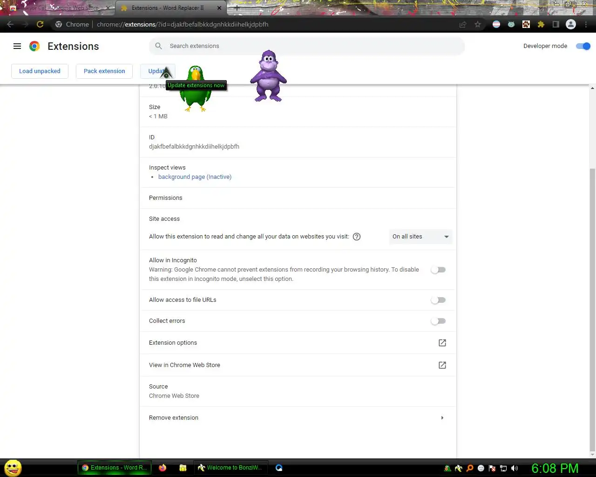This screenshot has width=596, height=477.
Task: Toggle the browser side panel icon
Action: tap(556, 24)
